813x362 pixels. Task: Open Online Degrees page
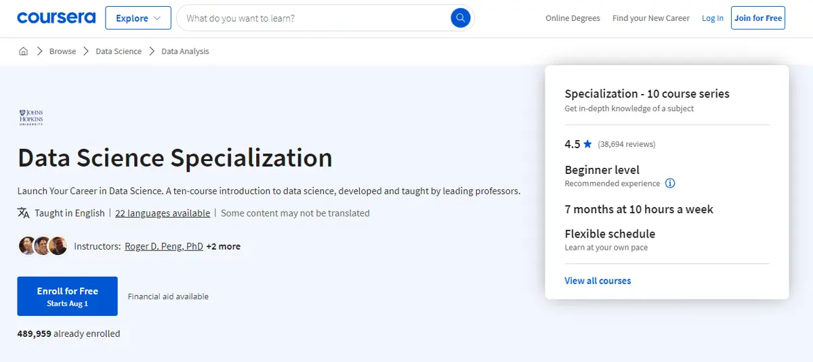pyautogui.click(x=572, y=18)
